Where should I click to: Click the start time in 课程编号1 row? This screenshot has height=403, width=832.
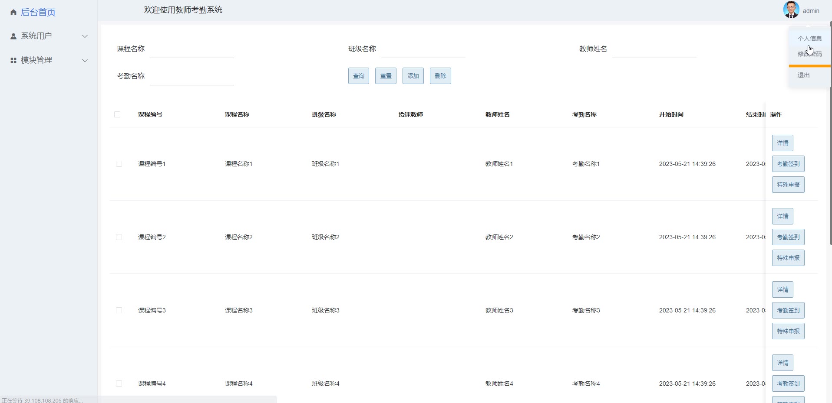point(687,164)
